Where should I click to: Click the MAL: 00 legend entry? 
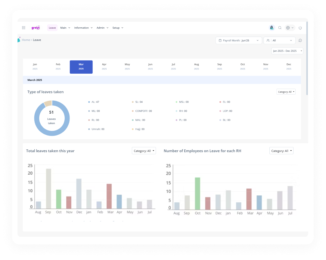138,120
